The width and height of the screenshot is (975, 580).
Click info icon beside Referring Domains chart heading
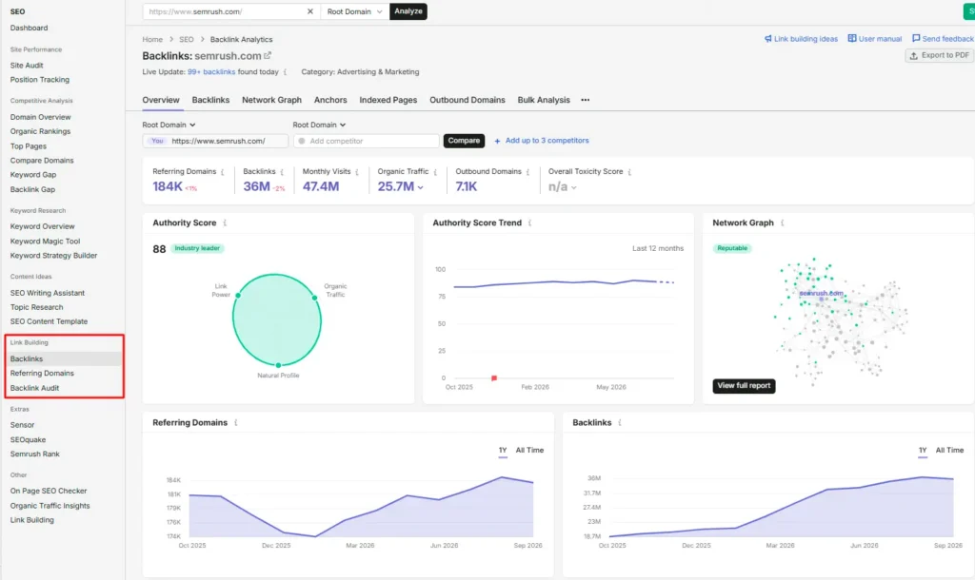(236, 423)
